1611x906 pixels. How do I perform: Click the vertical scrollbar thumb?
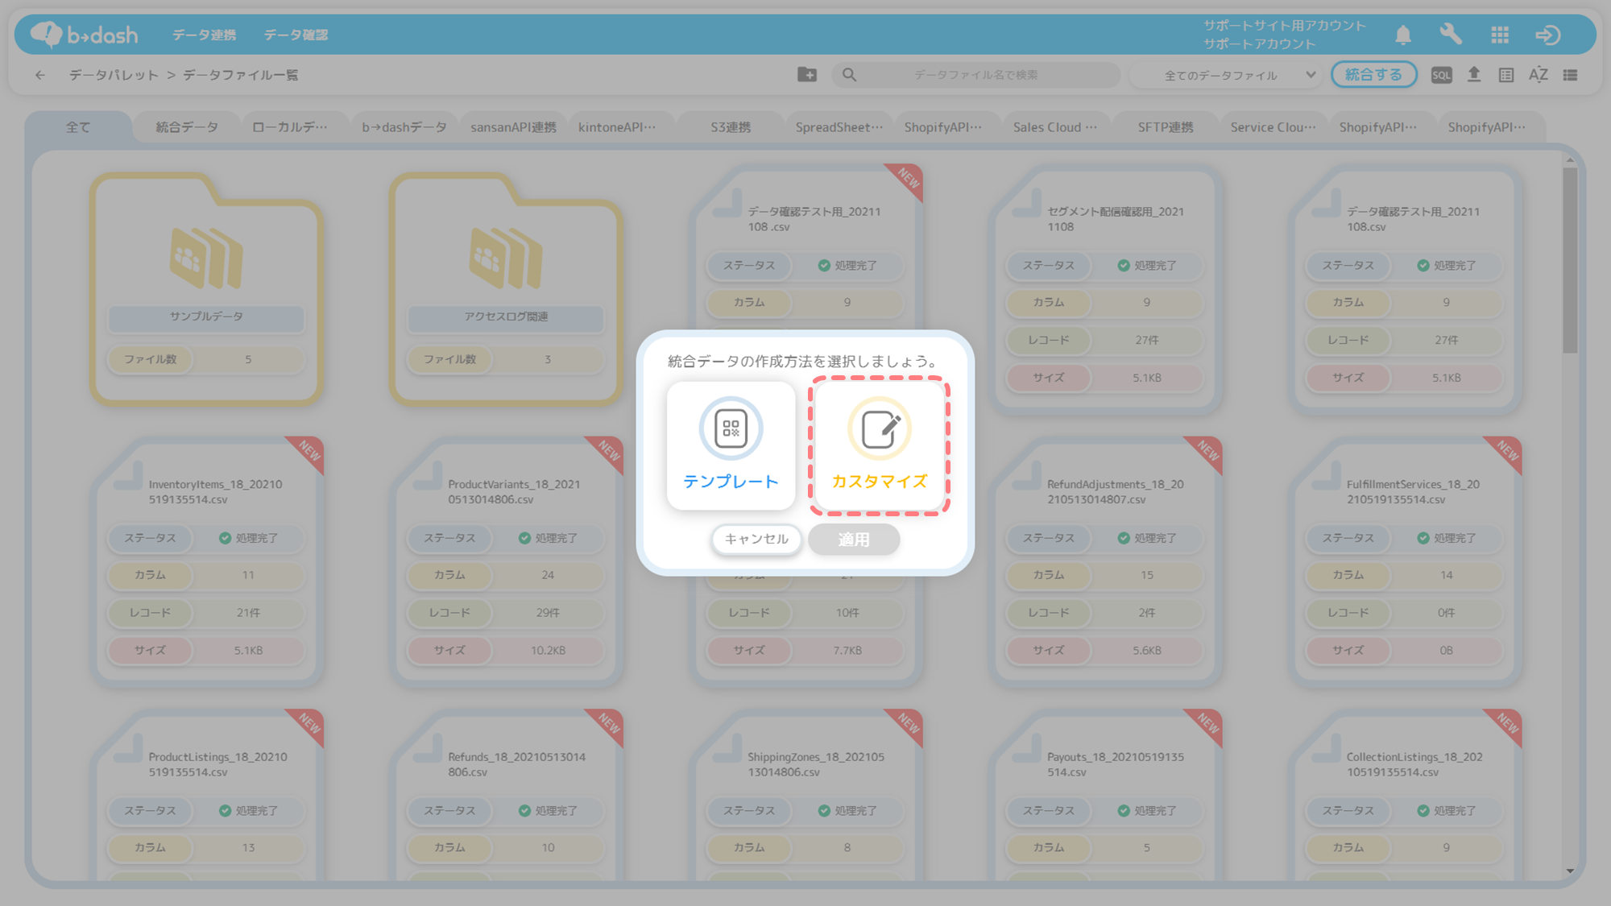point(1570,260)
